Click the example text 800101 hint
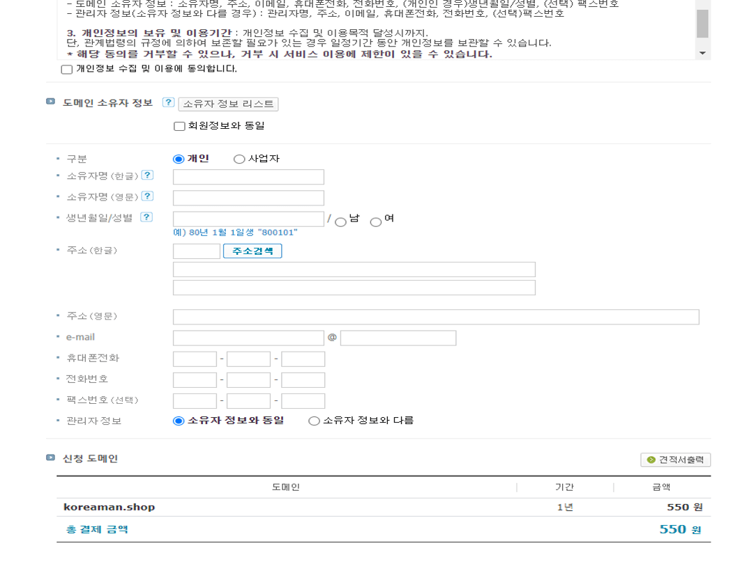The height and width of the screenshot is (564, 756). tap(235, 233)
